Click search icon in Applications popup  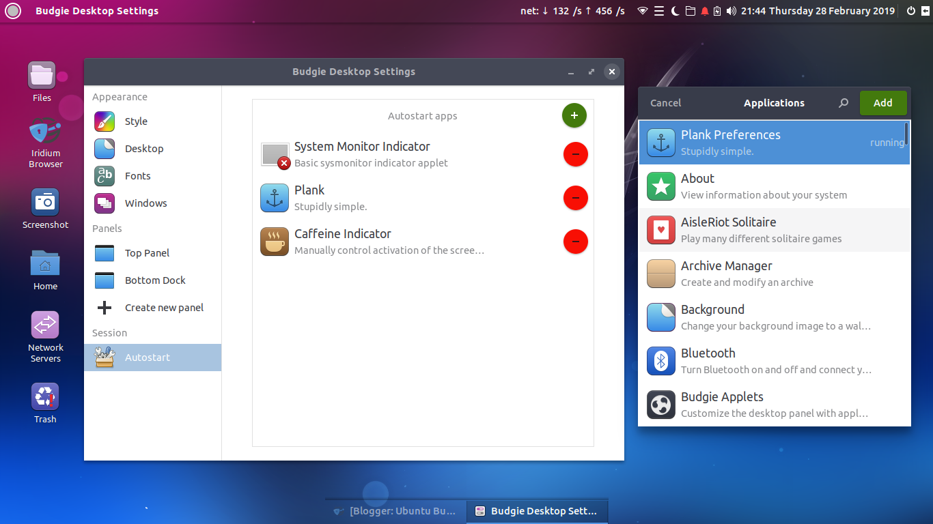click(x=844, y=103)
